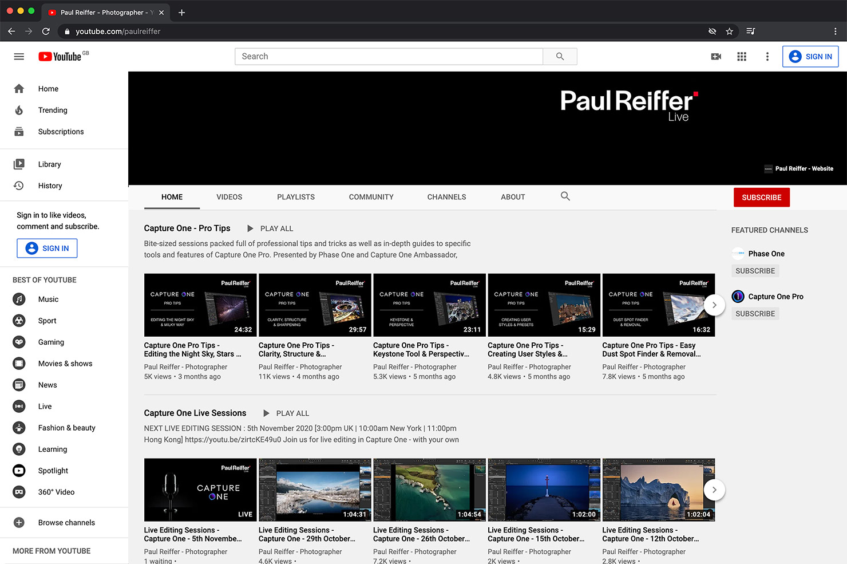Subscribe to Paul Reiffer channel

point(762,198)
